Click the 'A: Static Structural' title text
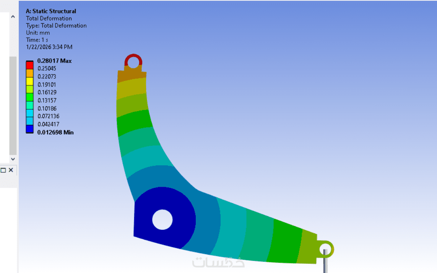This screenshot has height=273, width=437. 51,11
